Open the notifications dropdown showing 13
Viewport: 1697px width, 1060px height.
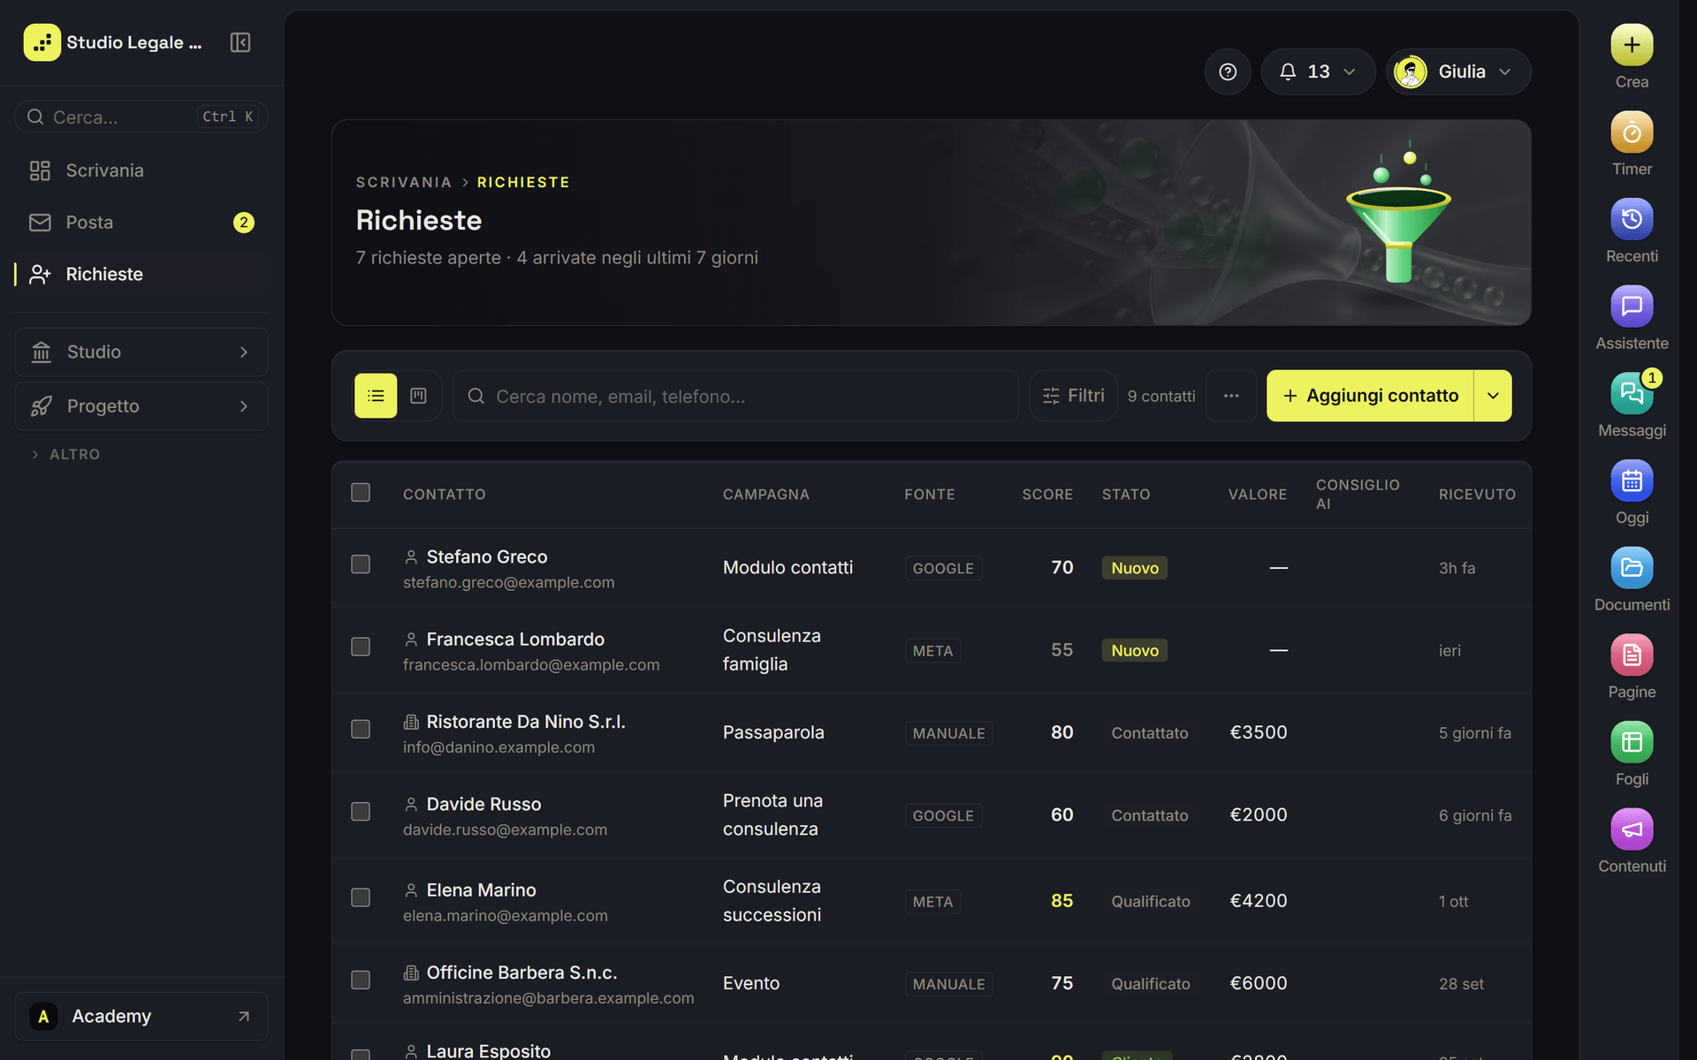(x=1318, y=72)
